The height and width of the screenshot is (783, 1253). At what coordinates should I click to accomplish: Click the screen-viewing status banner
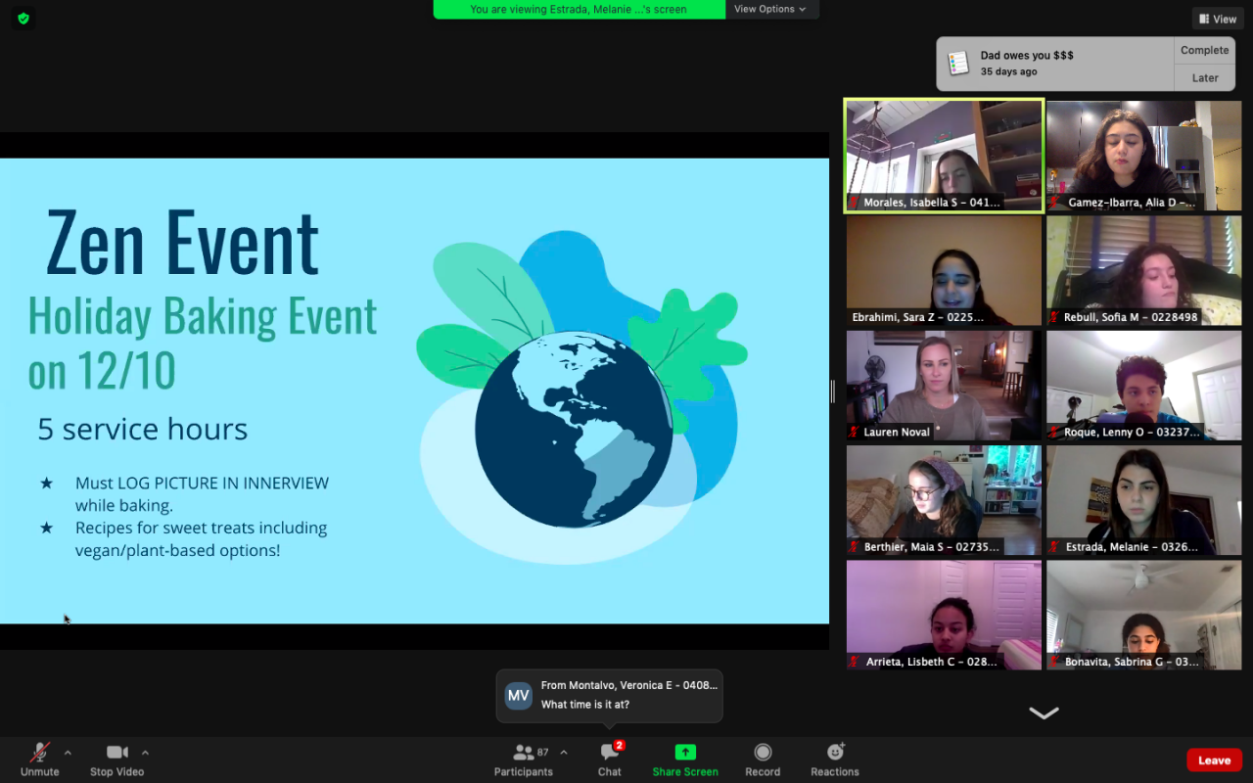tap(579, 9)
